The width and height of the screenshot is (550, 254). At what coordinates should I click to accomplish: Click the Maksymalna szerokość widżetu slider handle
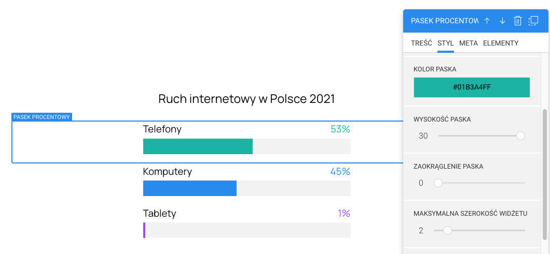pos(447,230)
